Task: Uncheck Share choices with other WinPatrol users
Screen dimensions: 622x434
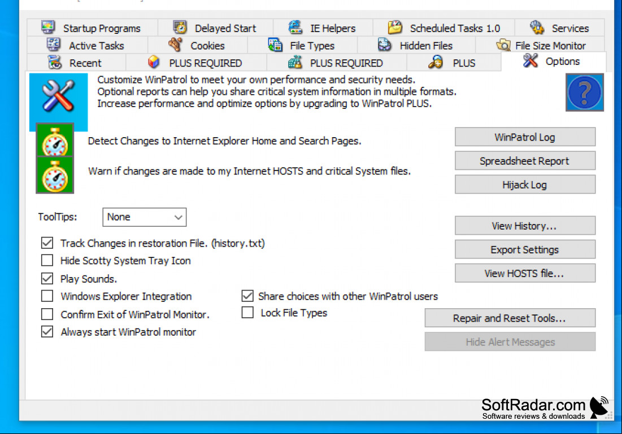Action: (x=247, y=296)
